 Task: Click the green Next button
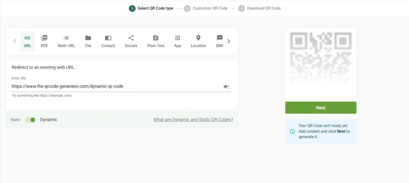pos(321,108)
